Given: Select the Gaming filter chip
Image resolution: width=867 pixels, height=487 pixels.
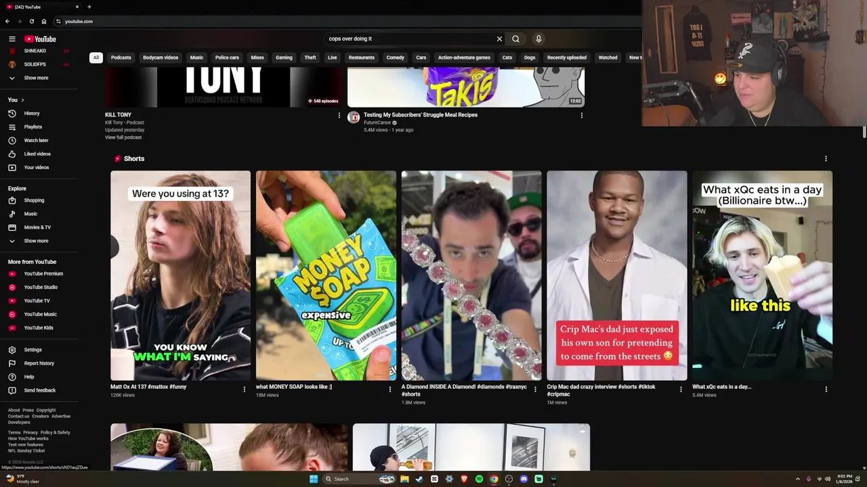Looking at the screenshot, I should pos(284,57).
